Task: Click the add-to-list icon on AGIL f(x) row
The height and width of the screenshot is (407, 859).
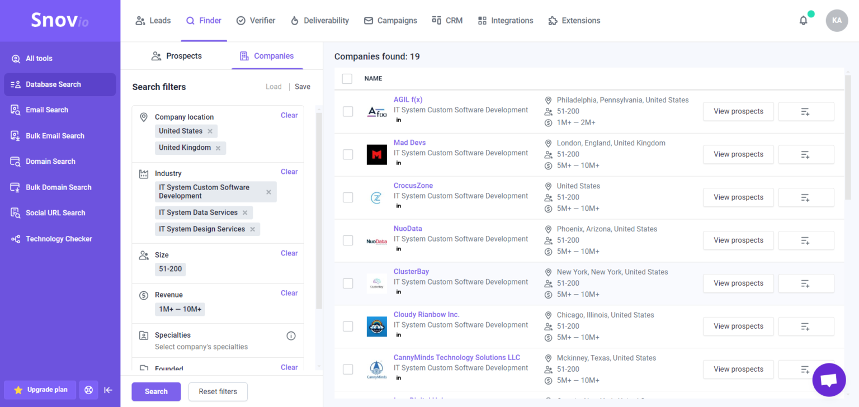Action: (x=806, y=111)
